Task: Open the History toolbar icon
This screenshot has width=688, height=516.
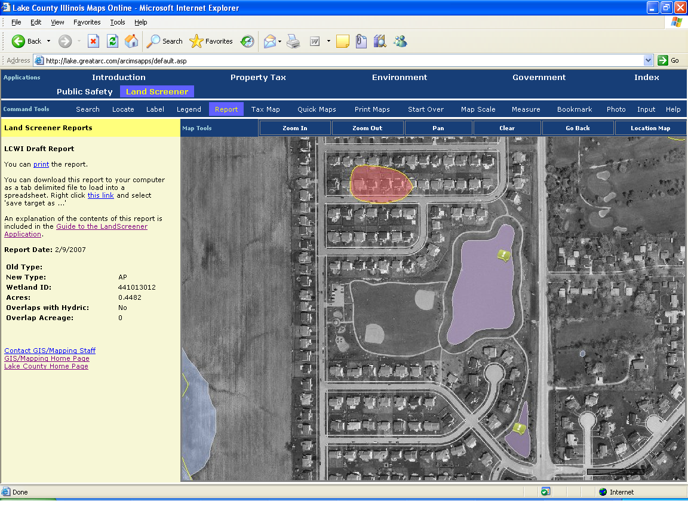Action: (247, 41)
